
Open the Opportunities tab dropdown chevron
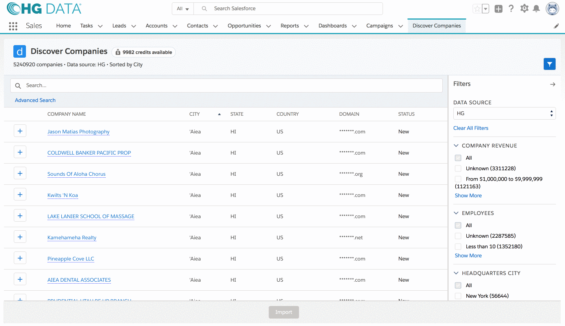(x=269, y=26)
